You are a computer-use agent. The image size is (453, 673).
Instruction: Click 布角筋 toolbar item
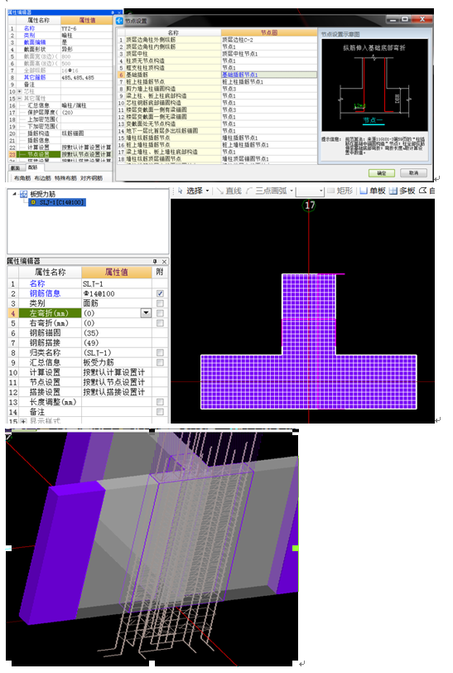point(22,177)
